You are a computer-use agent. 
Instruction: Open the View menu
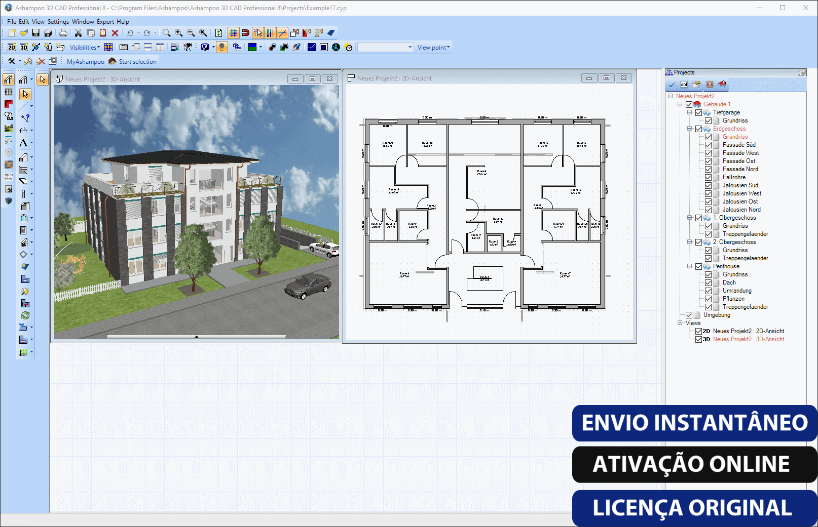coord(38,22)
